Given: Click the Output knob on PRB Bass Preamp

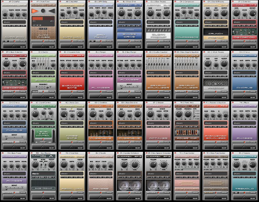Looking at the screenshot, I should point(51,164).
